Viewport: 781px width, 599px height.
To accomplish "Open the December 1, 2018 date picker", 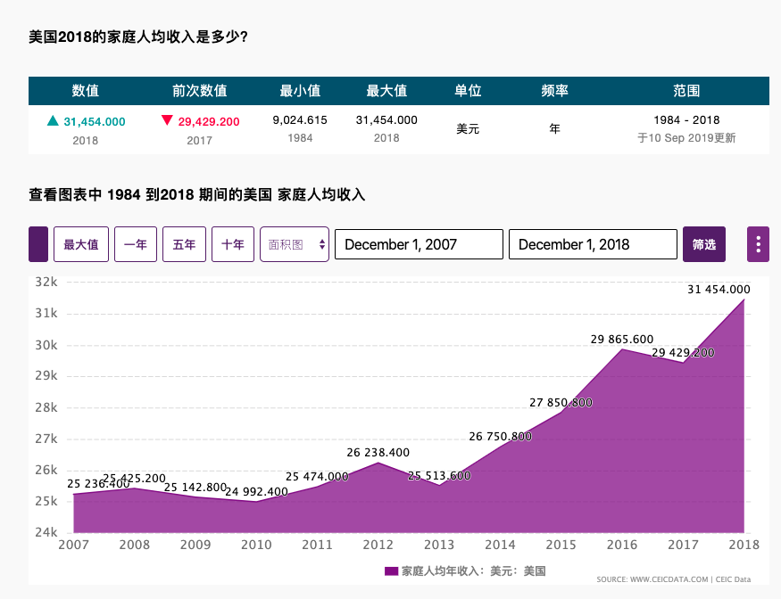I will (592, 243).
